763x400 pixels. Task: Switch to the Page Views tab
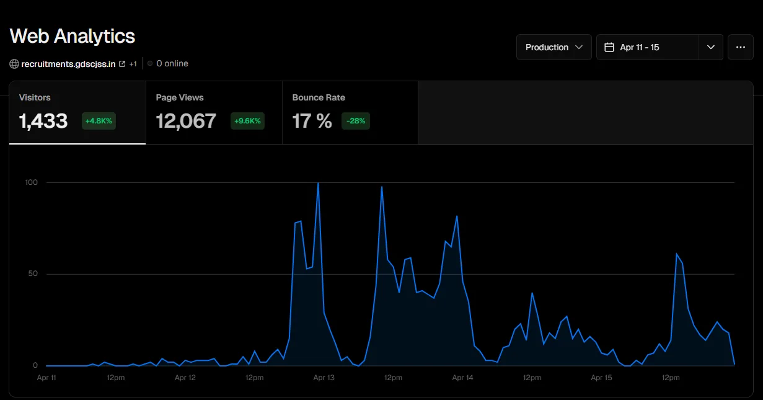coord(214,113)
